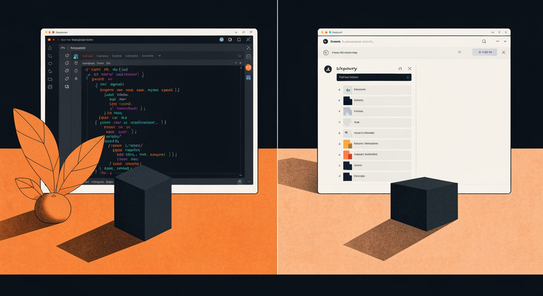Select the droplet icon atop the editor's left sidebar
543x296 pixels.
tap(50, 48)
